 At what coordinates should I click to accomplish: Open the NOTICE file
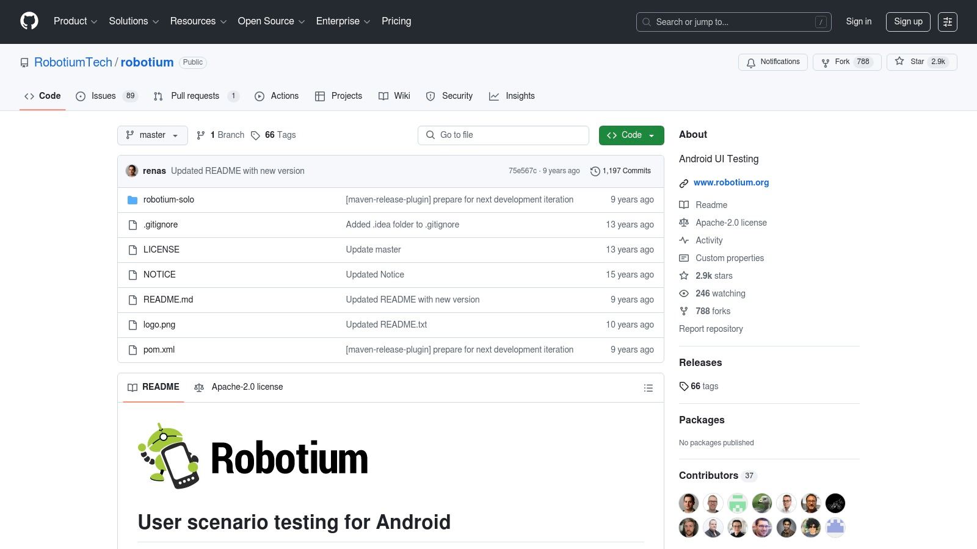click(x=159, y=275)
